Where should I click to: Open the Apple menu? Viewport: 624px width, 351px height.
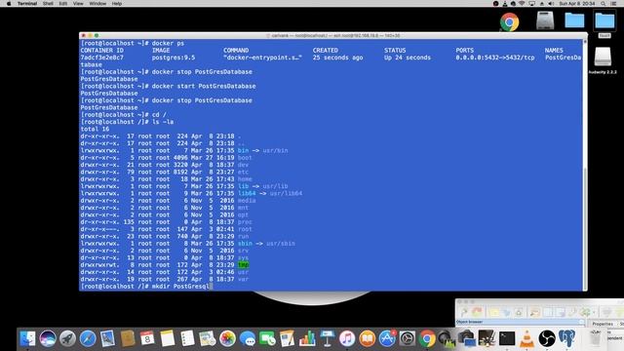tap(9, 3)
